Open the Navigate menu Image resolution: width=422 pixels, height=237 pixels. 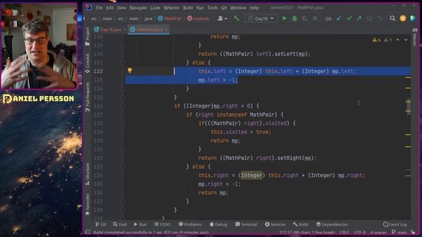pyautogui.click(x=138, y=7)
